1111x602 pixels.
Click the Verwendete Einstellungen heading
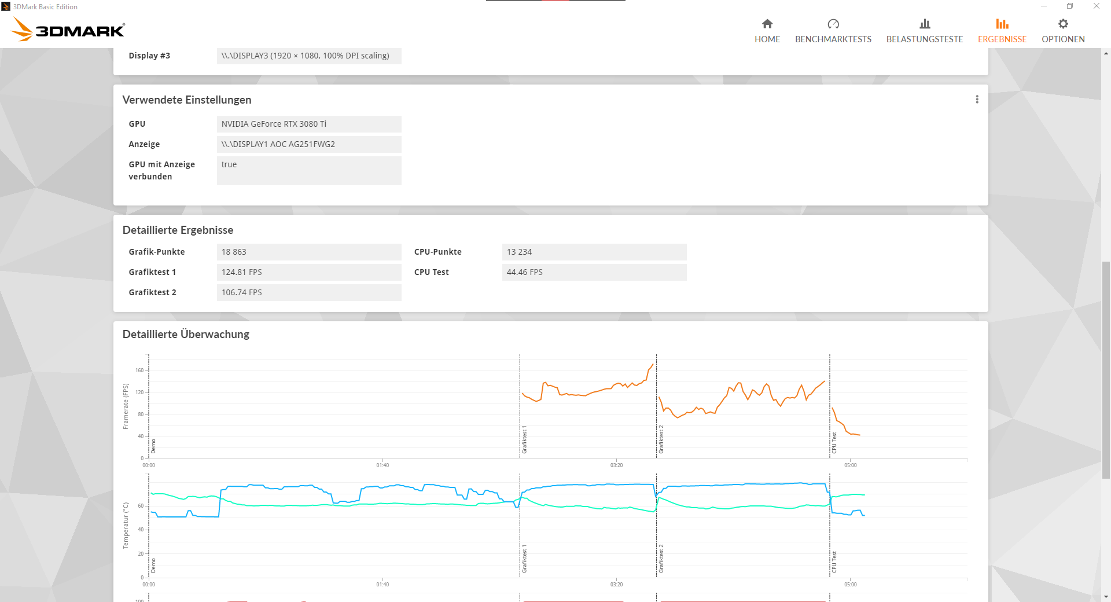[187, 100]
